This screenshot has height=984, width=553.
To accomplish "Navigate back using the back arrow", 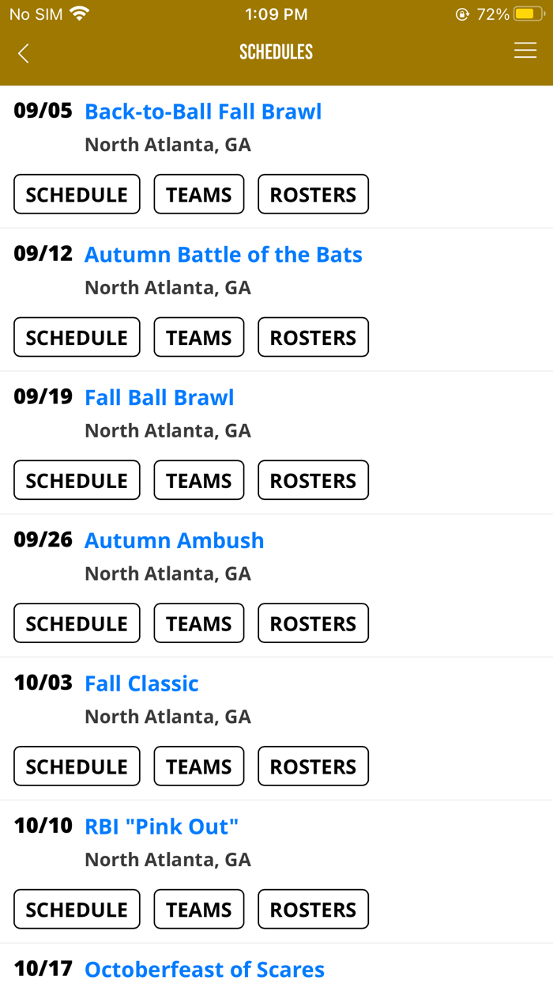I will (x=23, y=53).
